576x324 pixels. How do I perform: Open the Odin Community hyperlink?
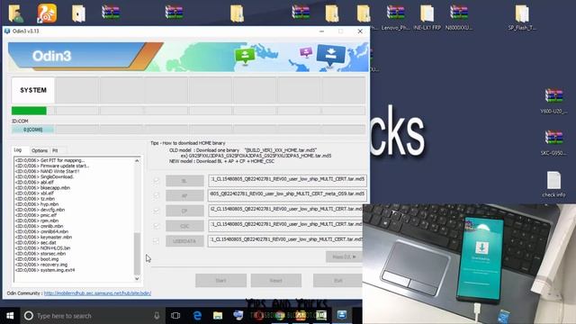click(x=97, y=293)
